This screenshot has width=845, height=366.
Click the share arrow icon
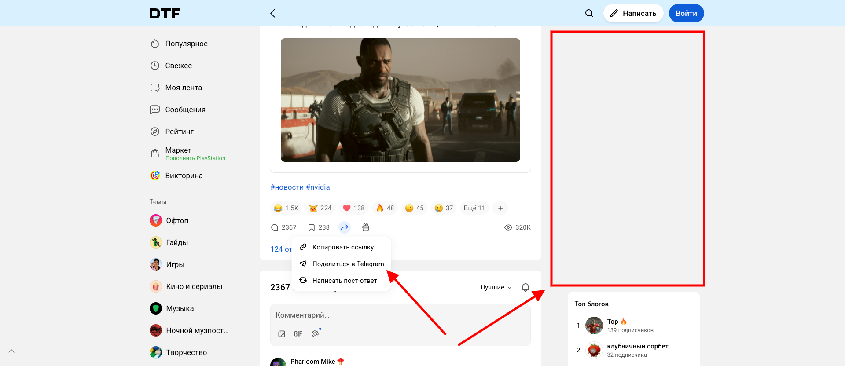click(x=345, y=227)
